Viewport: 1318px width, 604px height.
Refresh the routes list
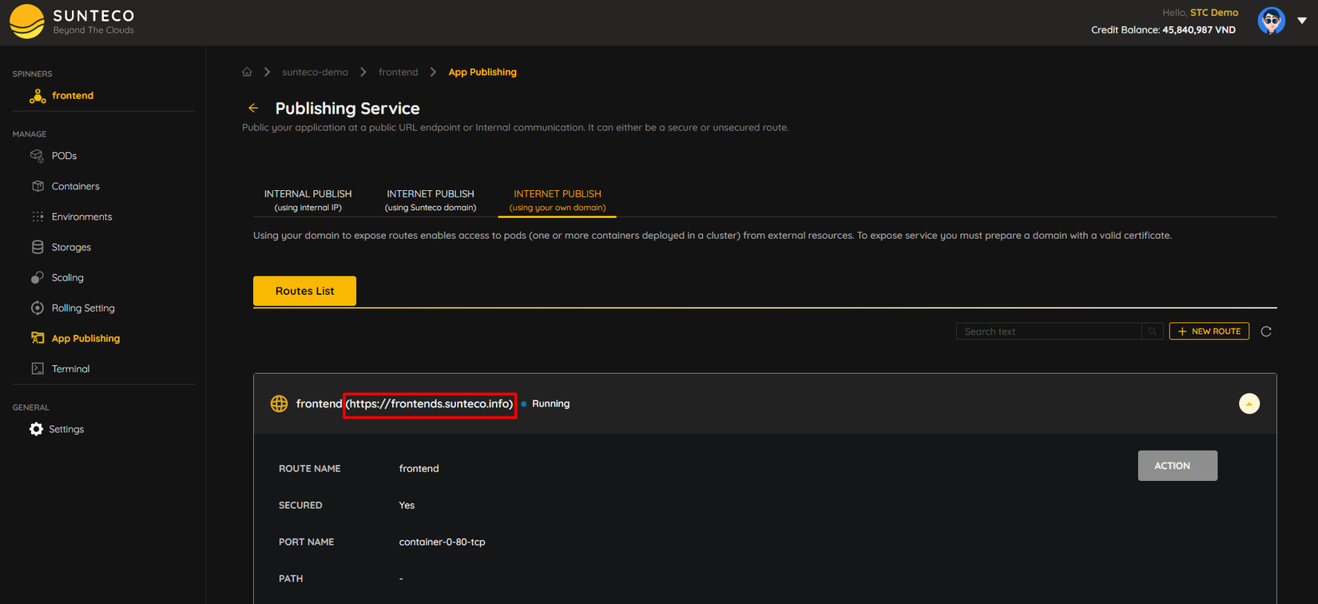click(1266, 332)
